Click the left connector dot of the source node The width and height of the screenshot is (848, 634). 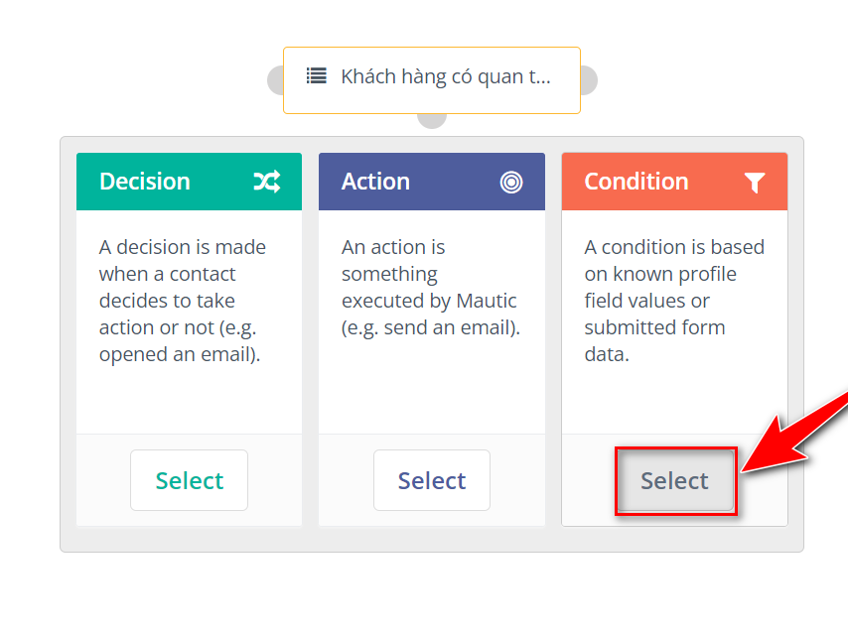tap(276, 80)
